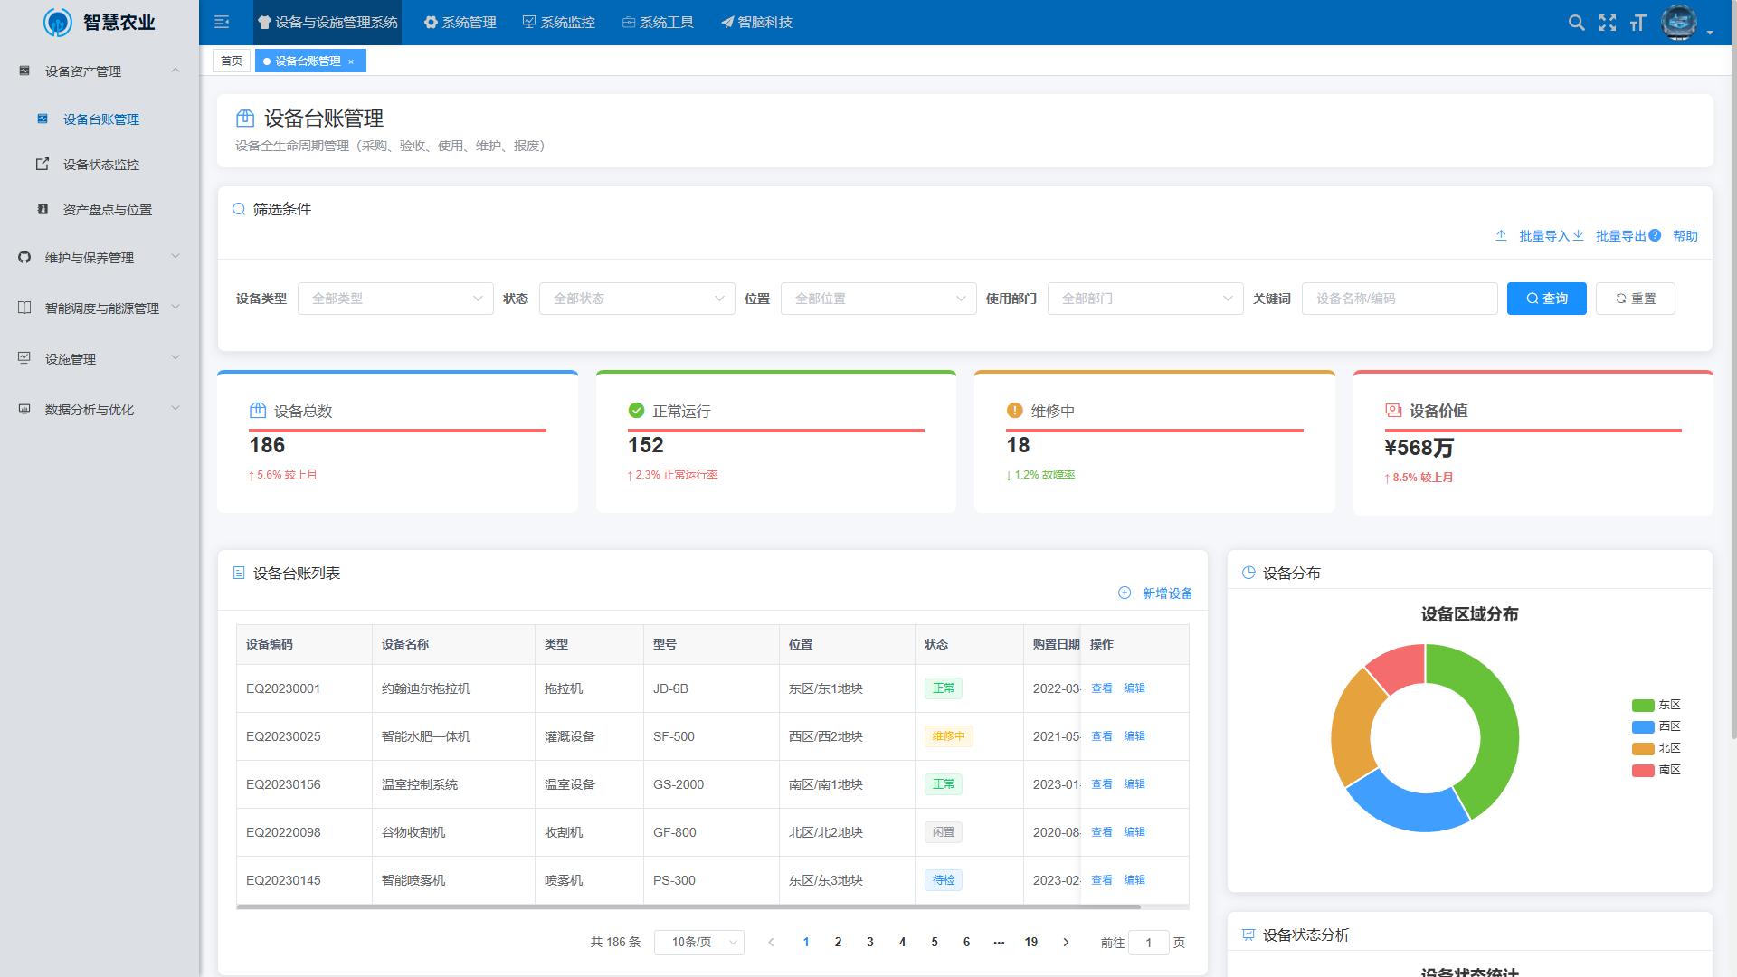
Task: Click 编辑 link for EQ20230025 row
Action: click(1134, 736)
